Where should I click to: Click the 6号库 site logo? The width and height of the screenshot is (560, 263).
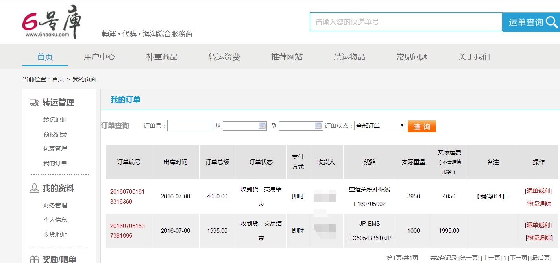51,22
